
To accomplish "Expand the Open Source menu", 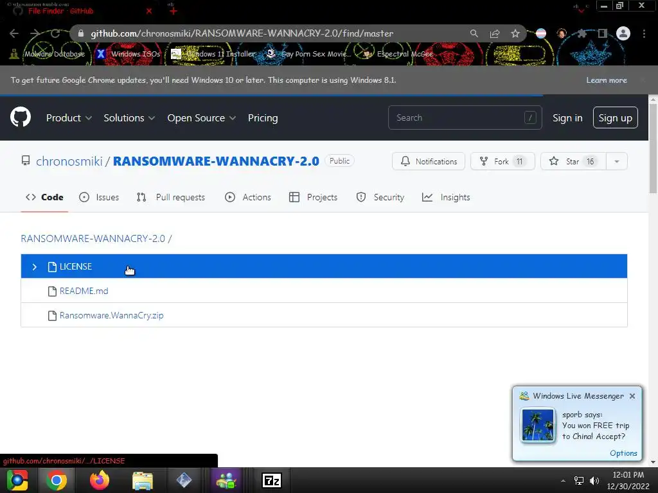I will pos(201,118).
